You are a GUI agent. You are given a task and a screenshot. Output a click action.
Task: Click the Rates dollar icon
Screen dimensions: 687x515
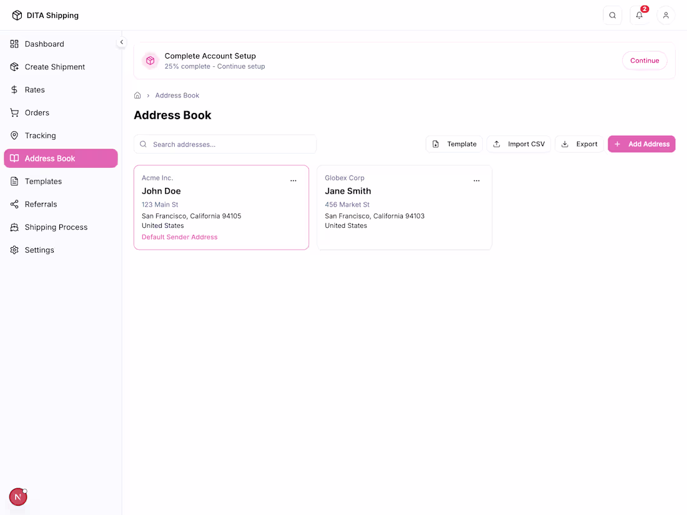14,90
